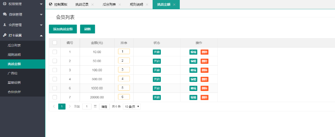Focus the sort field for amount 20000.00
This screenshot has width=335, height=137.
(124, 97)
